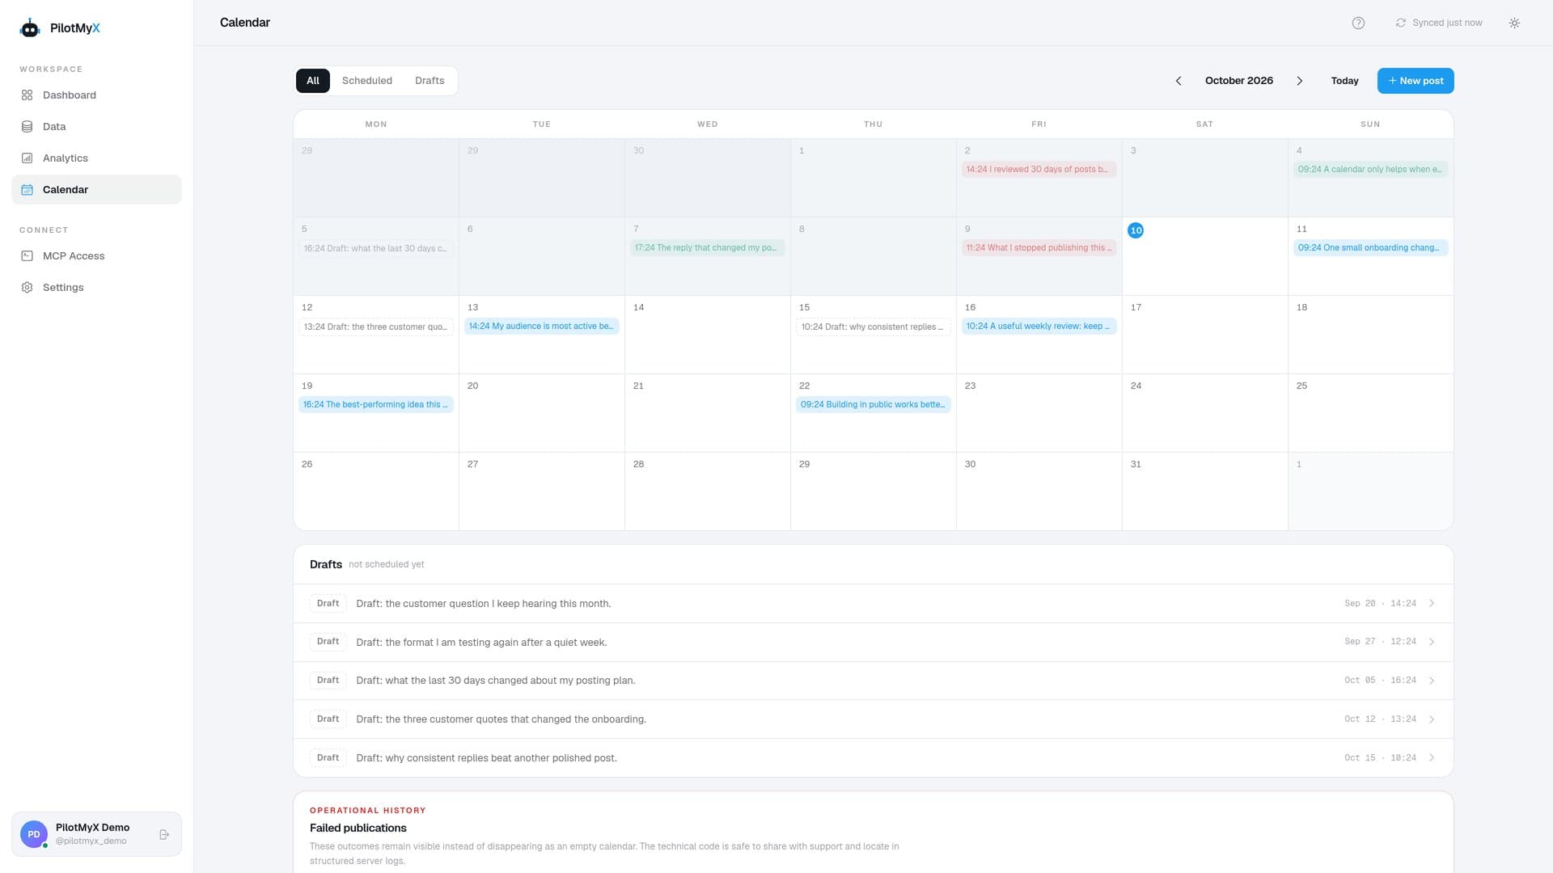Click the Sep 20 · 14:24 timestamp
1553x873 pixels.
pos(1380,604)
